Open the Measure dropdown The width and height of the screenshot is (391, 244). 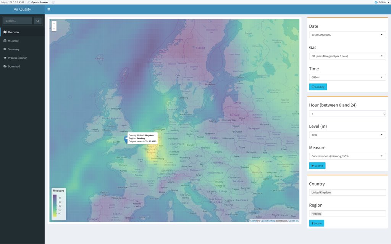tap(347, 156)
